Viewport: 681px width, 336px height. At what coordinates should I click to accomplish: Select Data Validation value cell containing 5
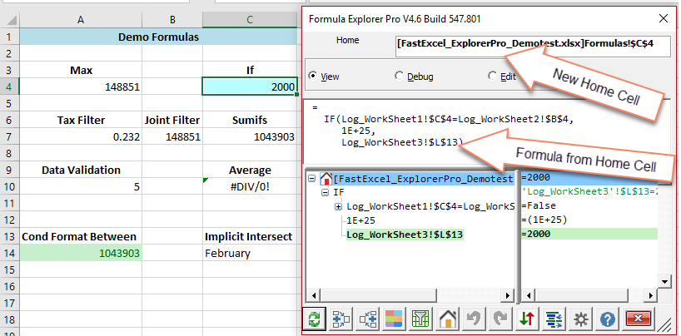pyautogui.click(x=81, y=186)
